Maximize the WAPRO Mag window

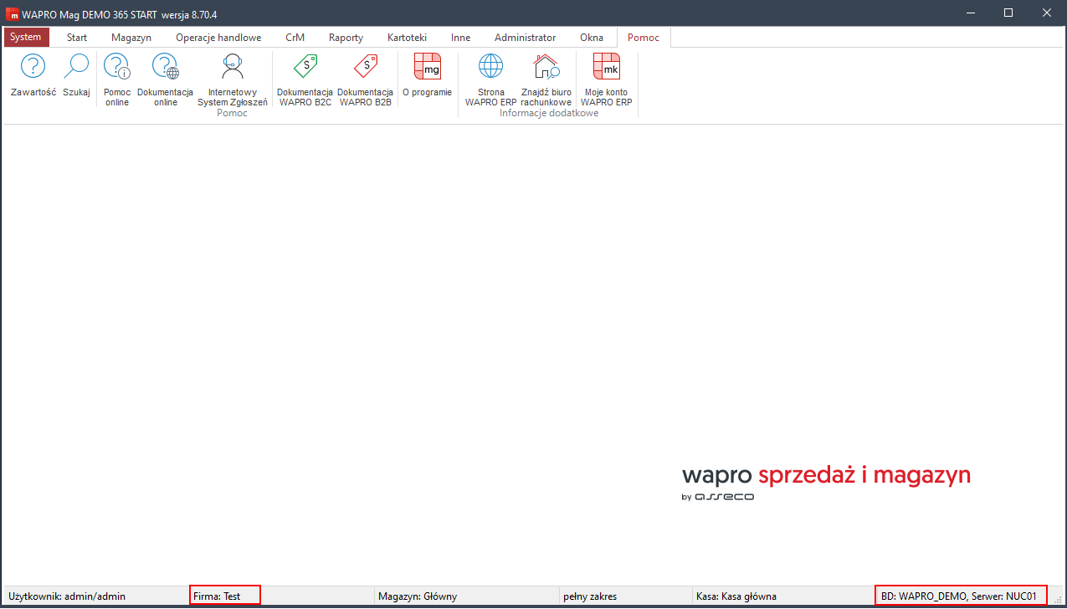[1008, 13]
